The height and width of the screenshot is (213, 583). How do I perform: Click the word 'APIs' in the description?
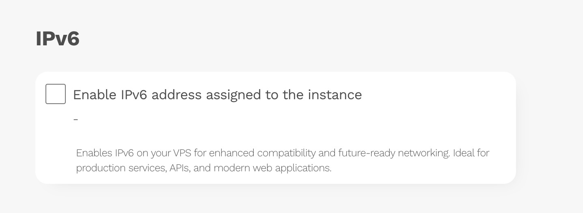pos(179,168)
